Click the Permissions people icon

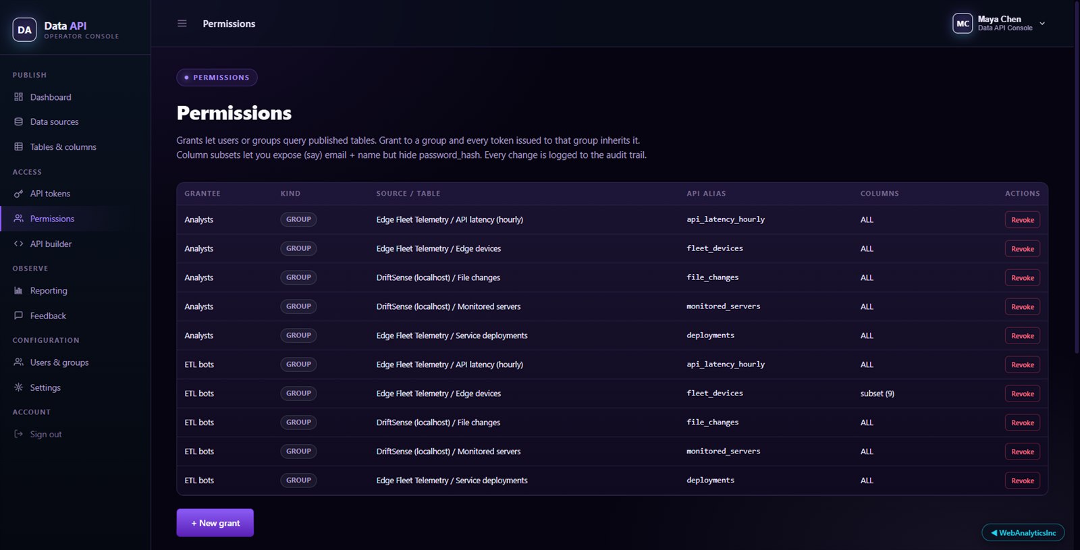tap(18, 219)
